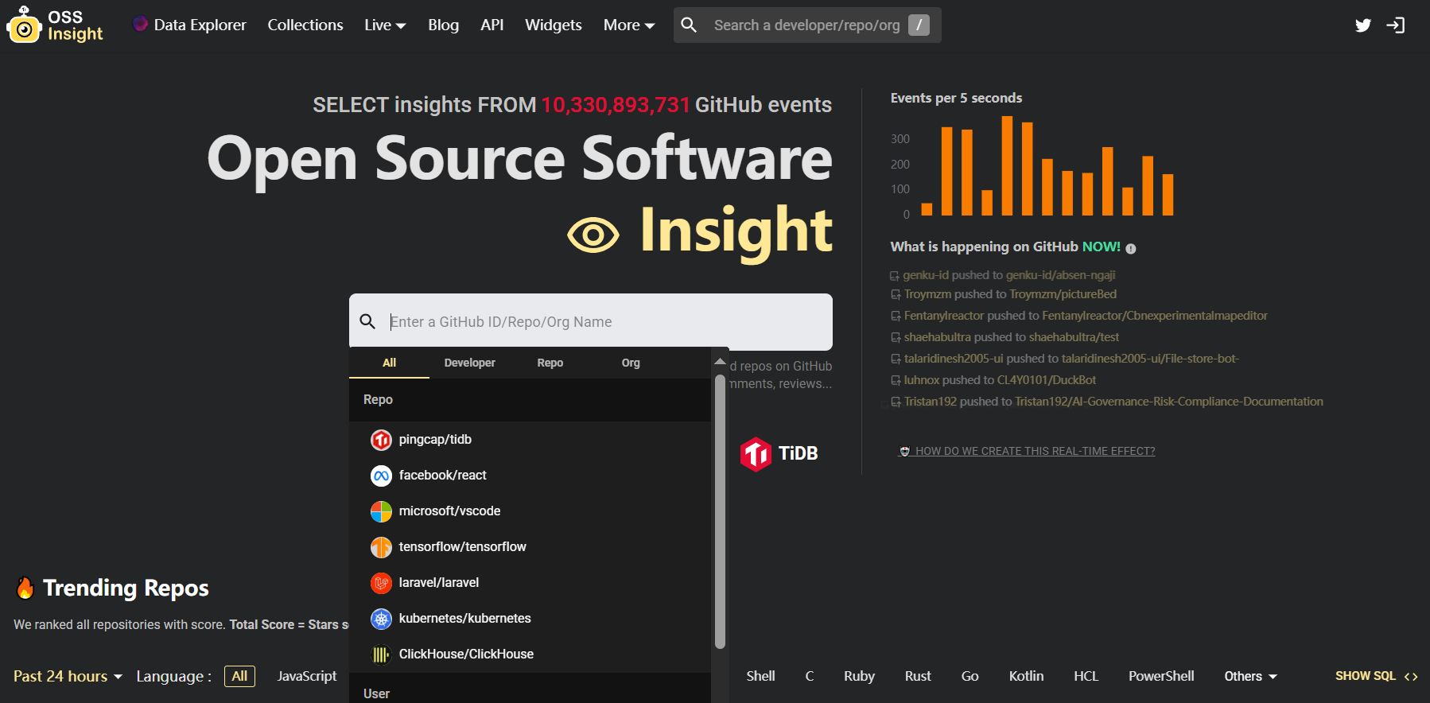Switch to the Repo search tab

pyautogui.click(x=550, y=363)
